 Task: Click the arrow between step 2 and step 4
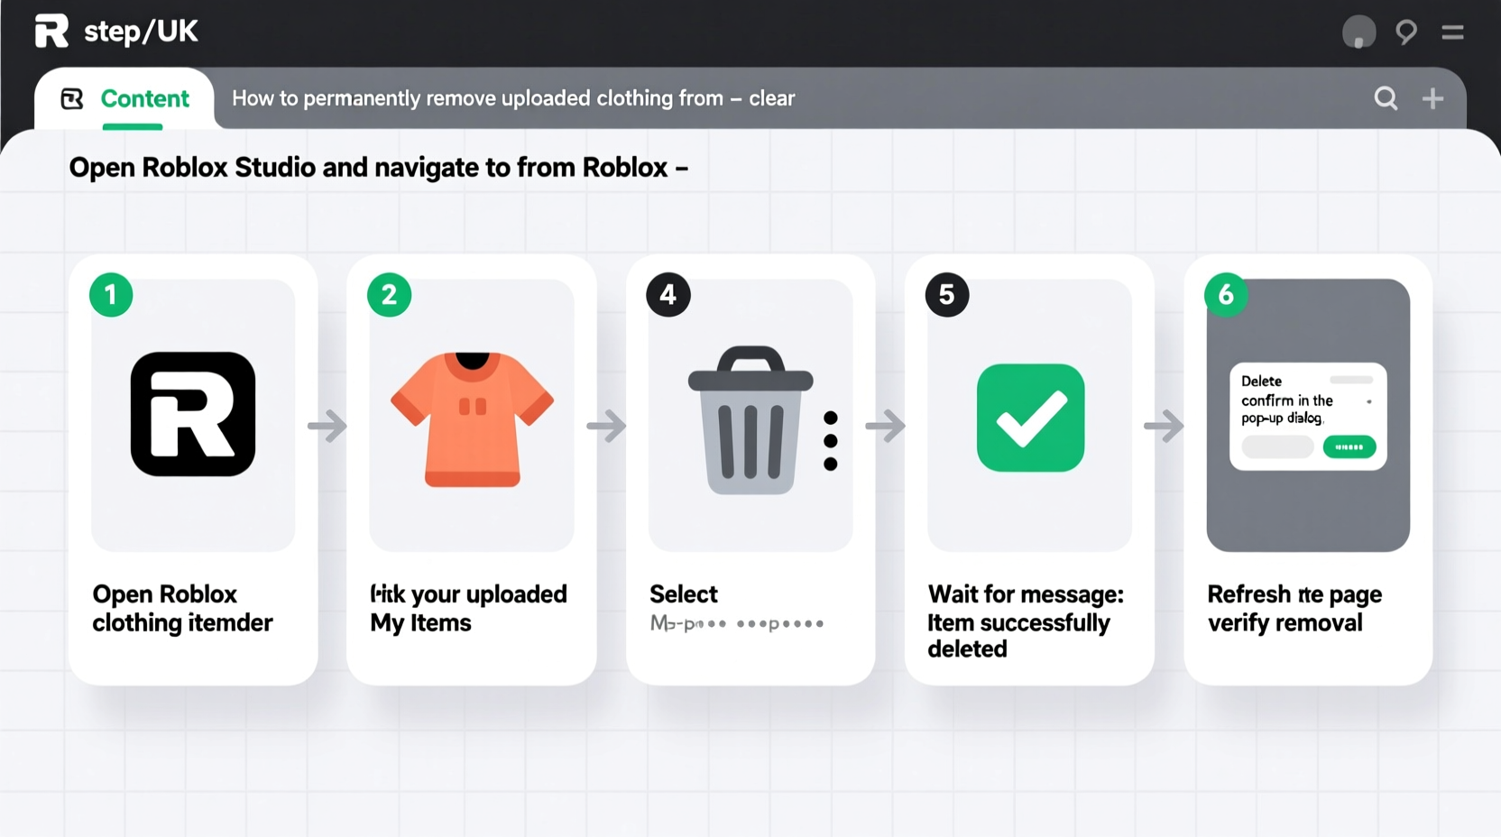click(606, 427)
